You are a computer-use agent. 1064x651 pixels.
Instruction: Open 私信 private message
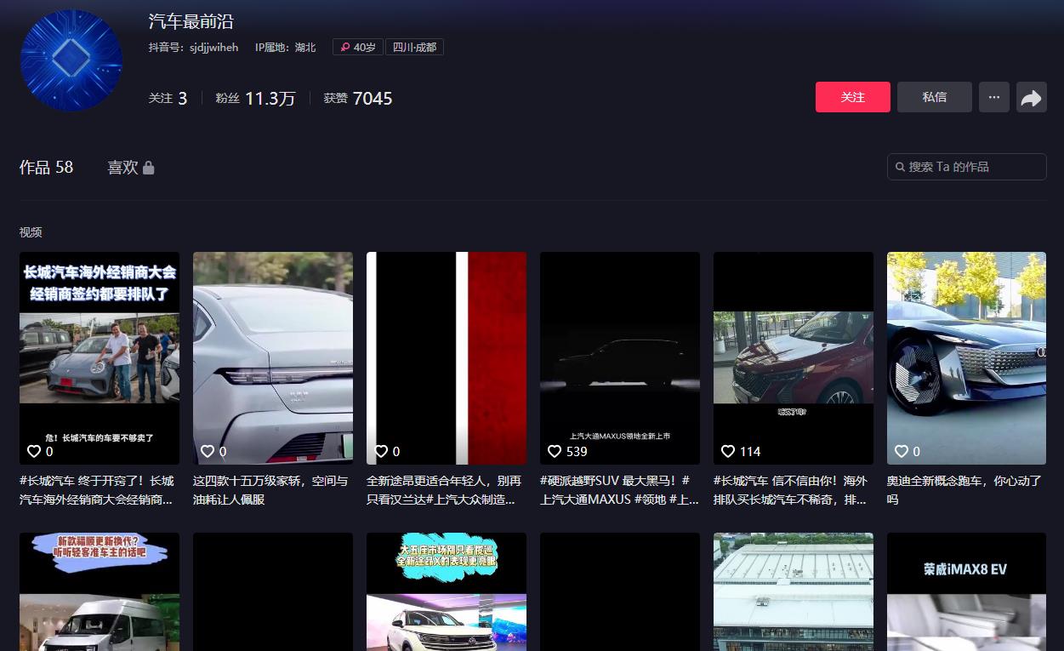click(x=934, y=97)
